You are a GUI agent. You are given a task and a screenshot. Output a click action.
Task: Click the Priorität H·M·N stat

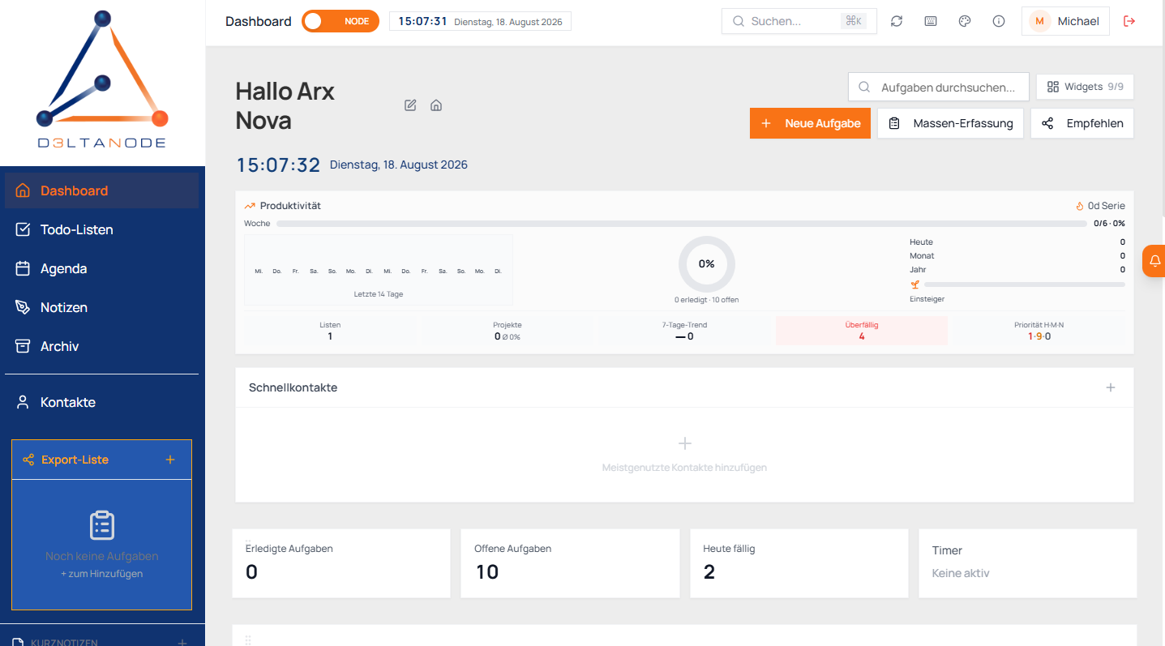coord(1039,331)
